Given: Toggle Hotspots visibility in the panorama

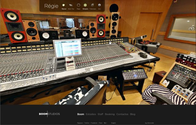Looking at the screenshot, I should click(x=85, y=5).
